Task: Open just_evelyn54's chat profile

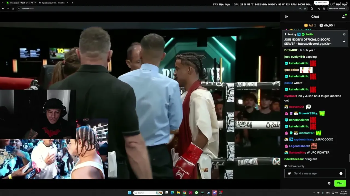Action: tap(294, 57)
